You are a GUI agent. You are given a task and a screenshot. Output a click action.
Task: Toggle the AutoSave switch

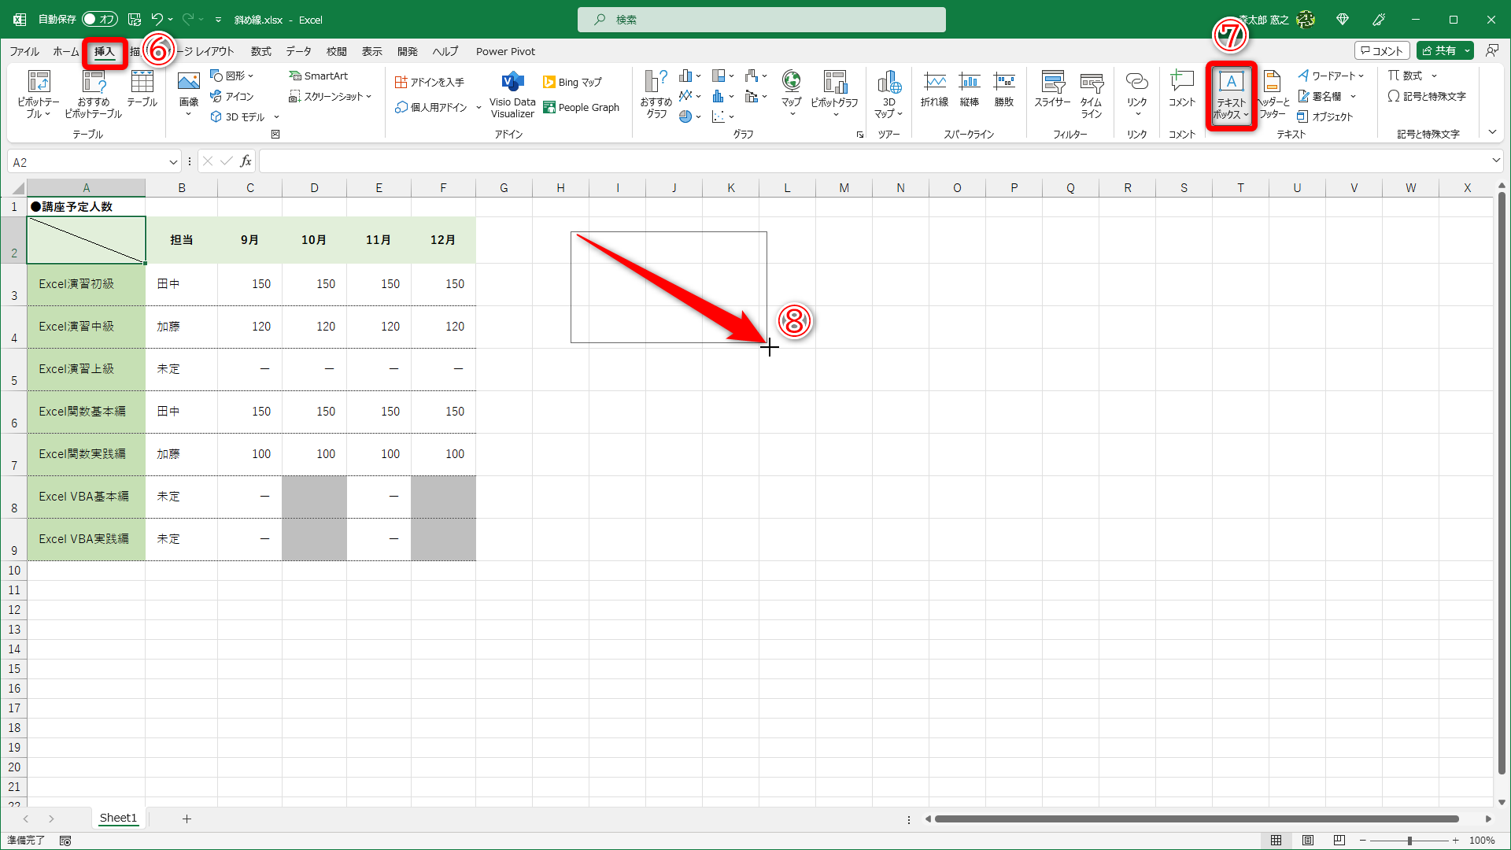[100, 20]
